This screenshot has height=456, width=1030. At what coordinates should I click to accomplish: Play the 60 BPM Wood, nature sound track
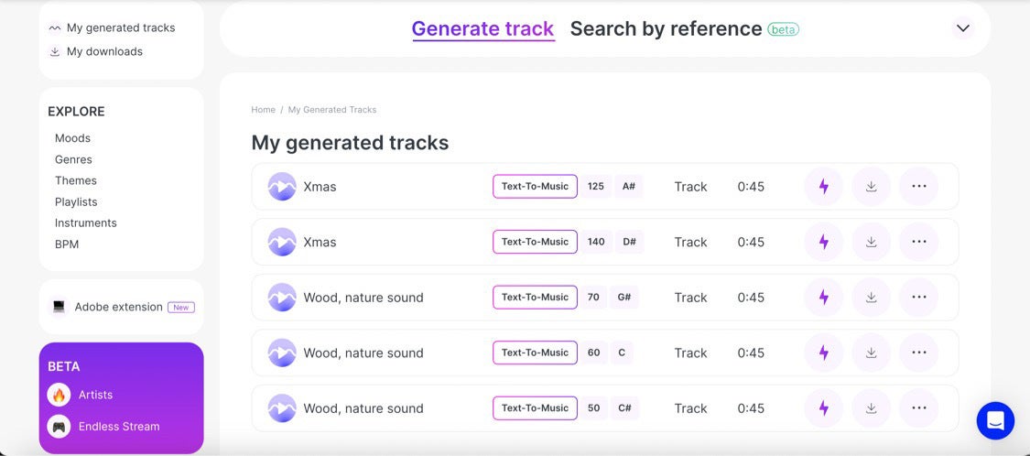282,353
